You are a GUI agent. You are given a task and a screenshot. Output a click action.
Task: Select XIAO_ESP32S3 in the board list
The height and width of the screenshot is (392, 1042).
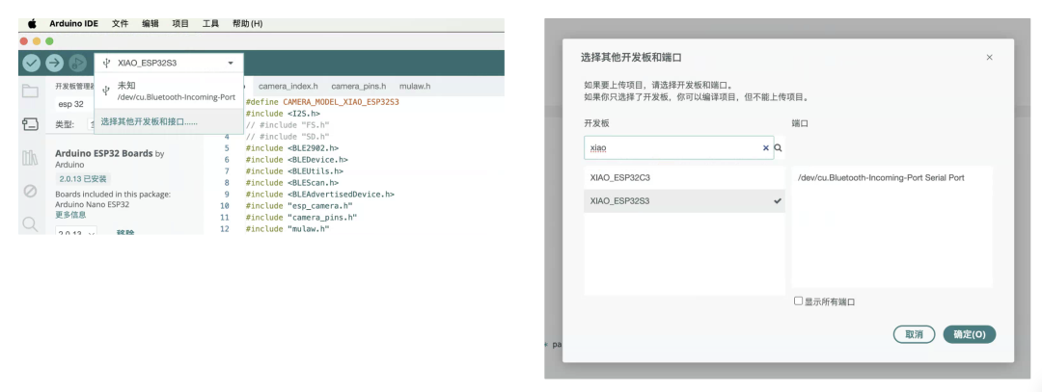(x=684, y=201)
